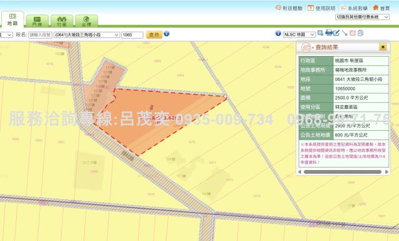Click the 桃園市 新屋區 value
Image resolution: width=399 pixels, height=241 pixels.
(x=349, y=61)
